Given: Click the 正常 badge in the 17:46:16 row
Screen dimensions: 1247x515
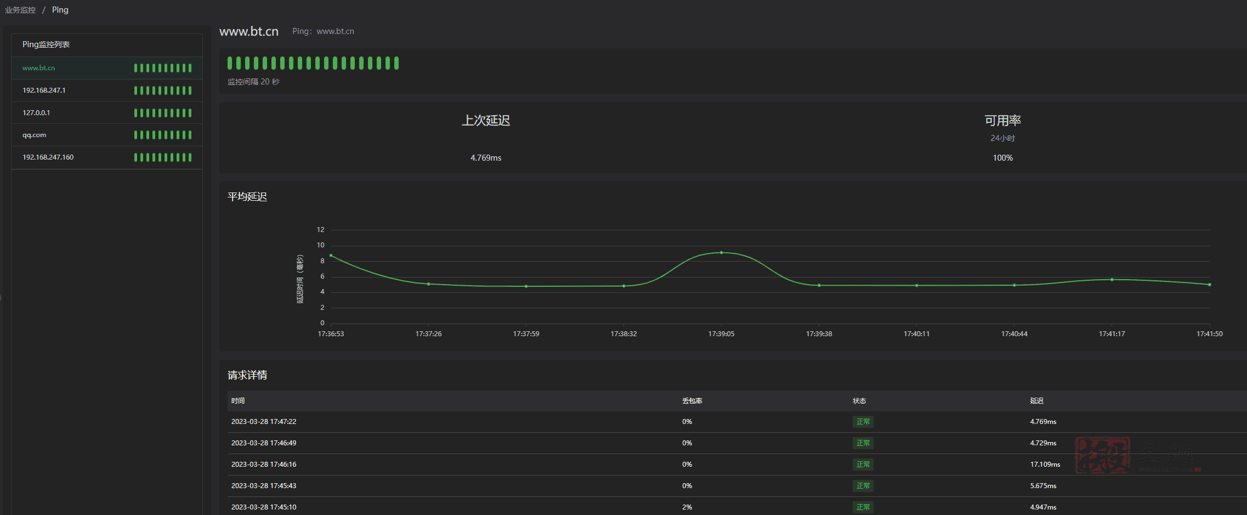Looking at the screenshot, I should [x=863, y=465].
